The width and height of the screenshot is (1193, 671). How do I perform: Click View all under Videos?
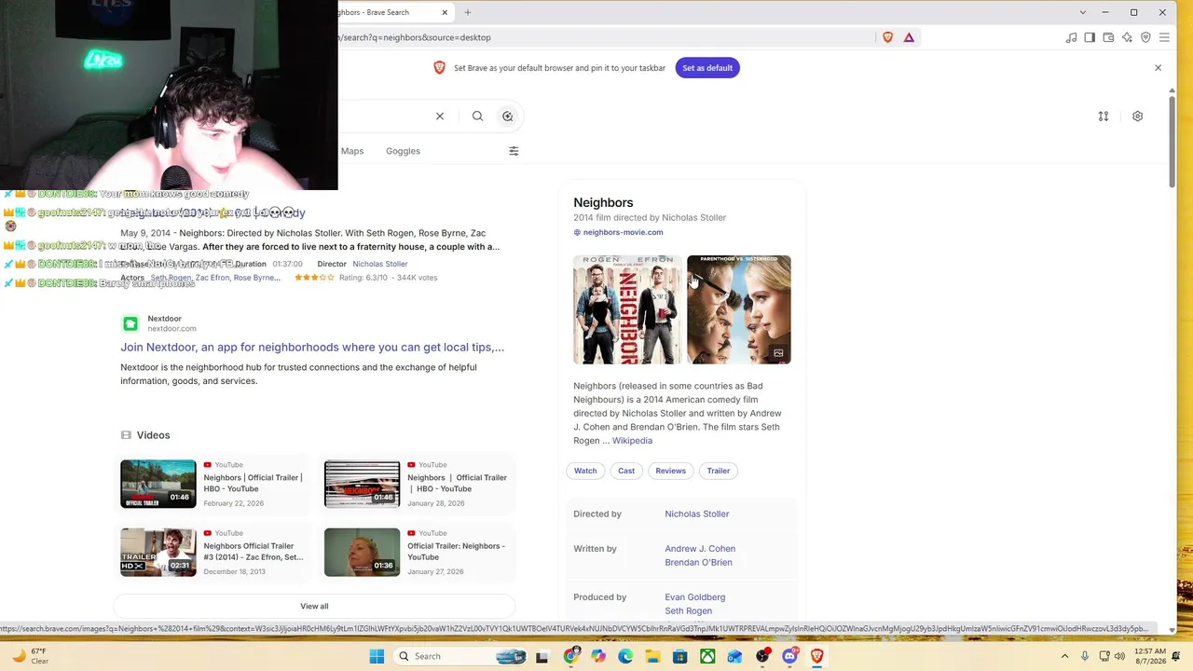314,606
